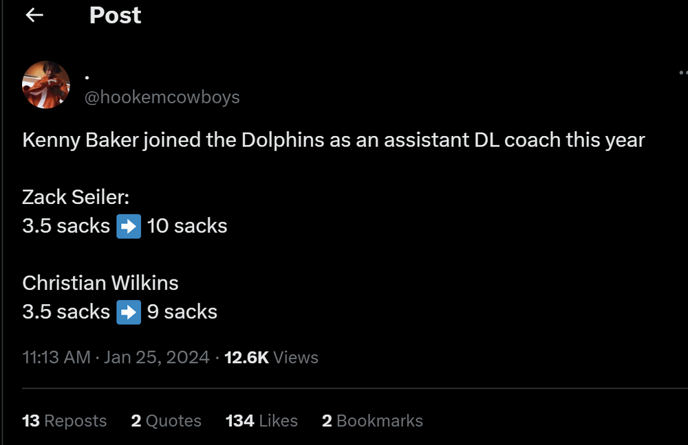688x445 pixels.
Task: Click the 2 Bookmarks count
Action: pos(372,420)
